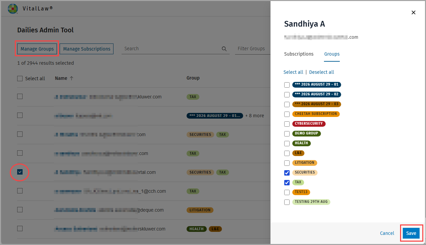The height and width of the screenshot is (245, 426).
Task: Select the row with the deque.com email
Action: click(x=20, y=210)
